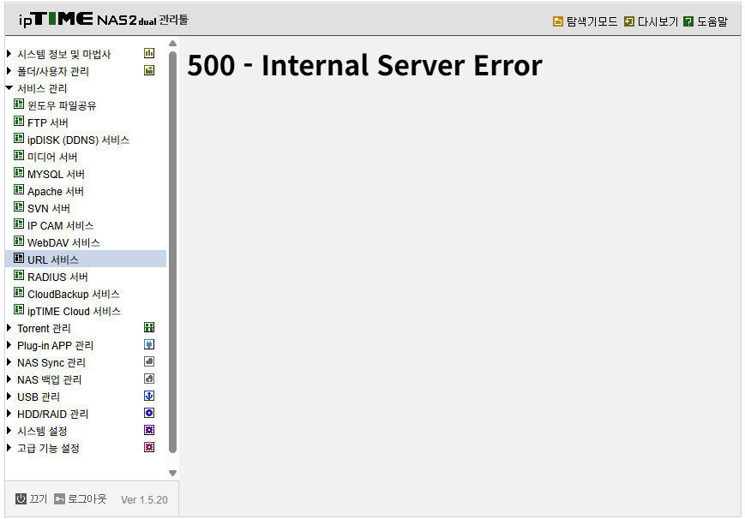The width and height of the screenshot is (745, 519).
Task: Click the 도움말 help question icon
Action: [688, 21]
